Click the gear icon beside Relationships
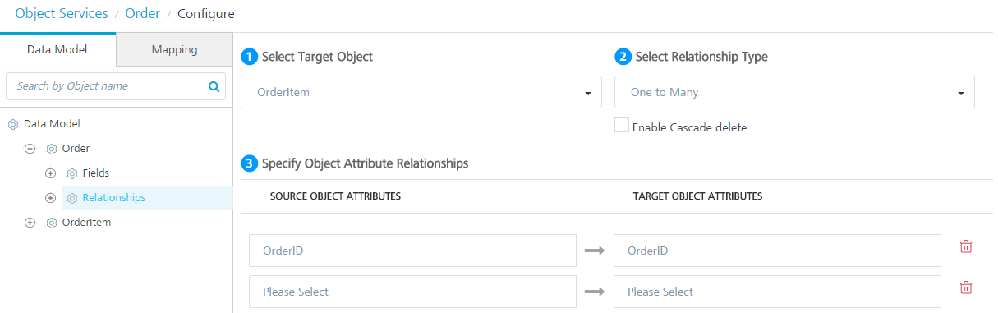The width and height of the screenshot is (998, 313). [72, 198]
